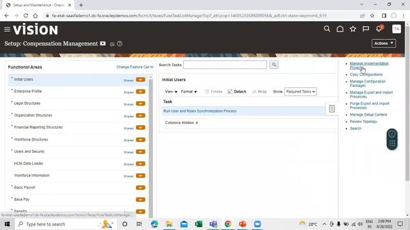Viewport: 410px width, 230px height.
Task: Click Detach table button
Action: [x=237, y=91]
